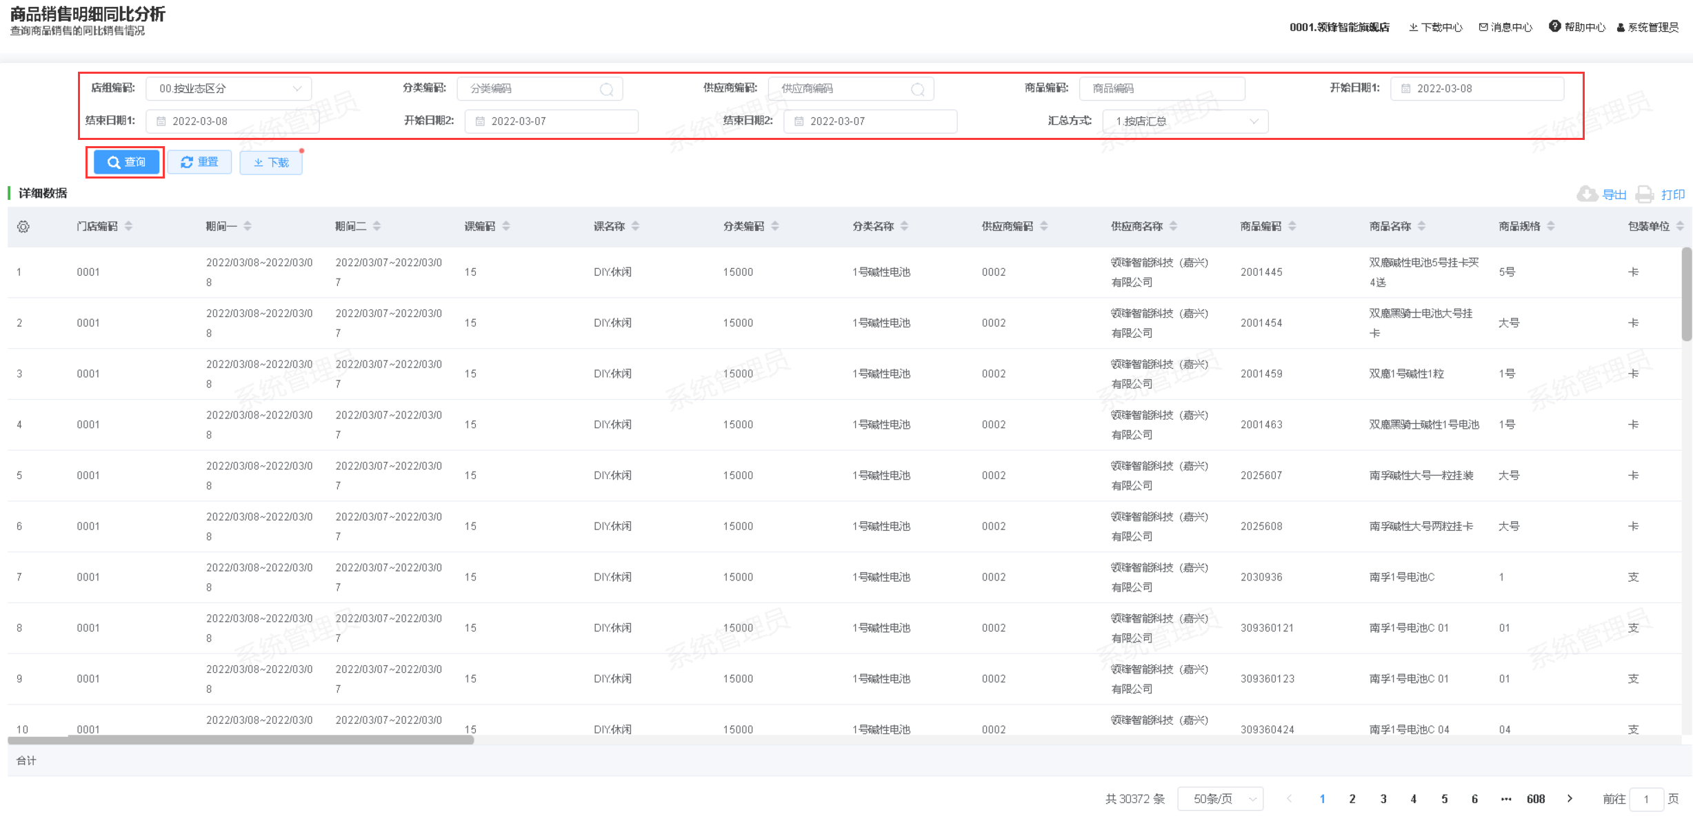Open 消息中心 message icon
The image size is (1693, 821).
[1483, 27]
